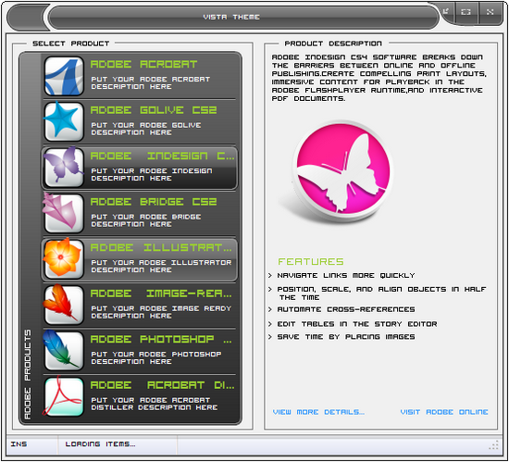The width and height of the screenshot is (509, 462).
Task: Select the Adobe Bridge CS2 title
Action: (x=154, y=202)
